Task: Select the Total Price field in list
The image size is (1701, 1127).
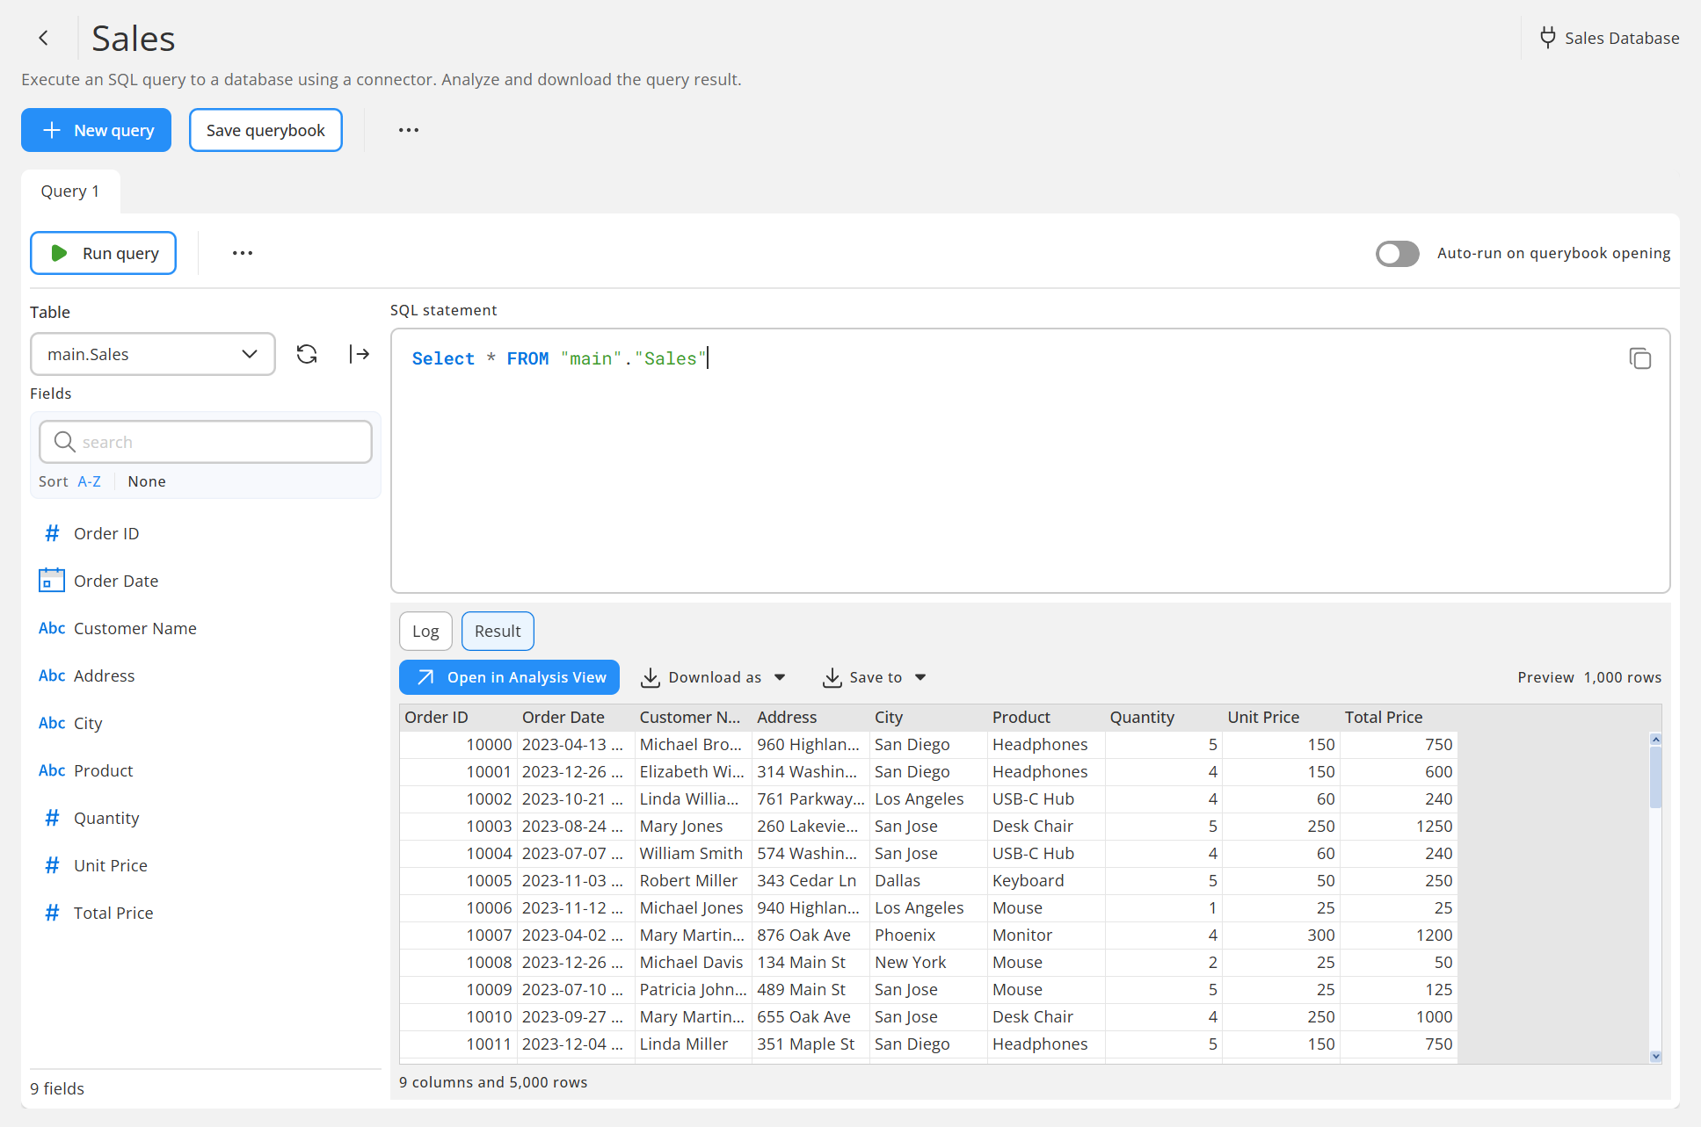Action: [206, 913]
